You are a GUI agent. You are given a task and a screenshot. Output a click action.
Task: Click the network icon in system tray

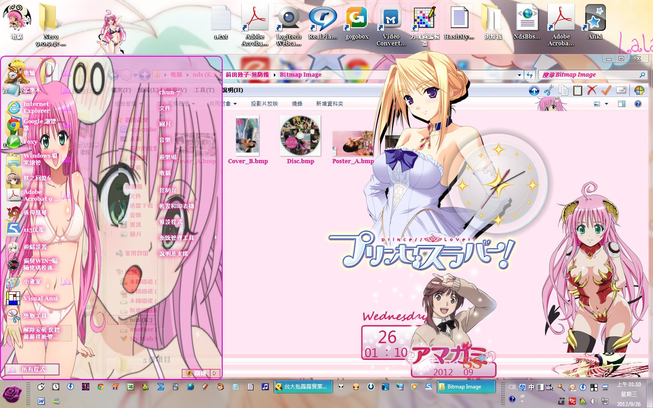click(604, 401)
